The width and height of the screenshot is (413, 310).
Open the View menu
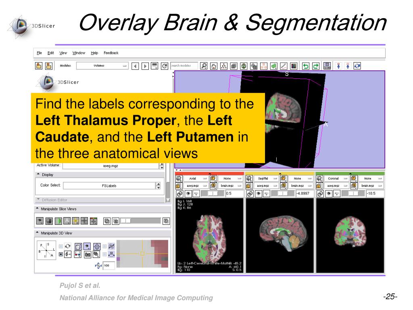coord(63,53)
